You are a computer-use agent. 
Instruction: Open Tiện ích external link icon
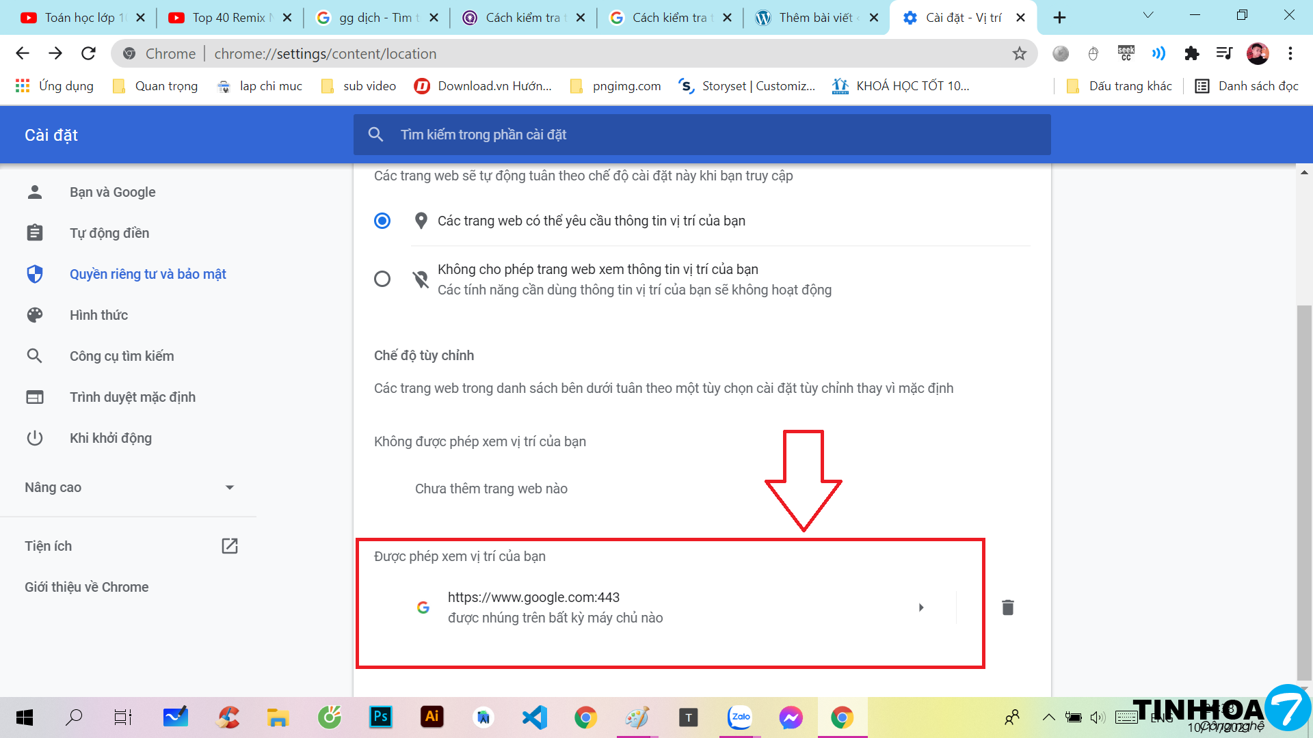click(229, 546)
